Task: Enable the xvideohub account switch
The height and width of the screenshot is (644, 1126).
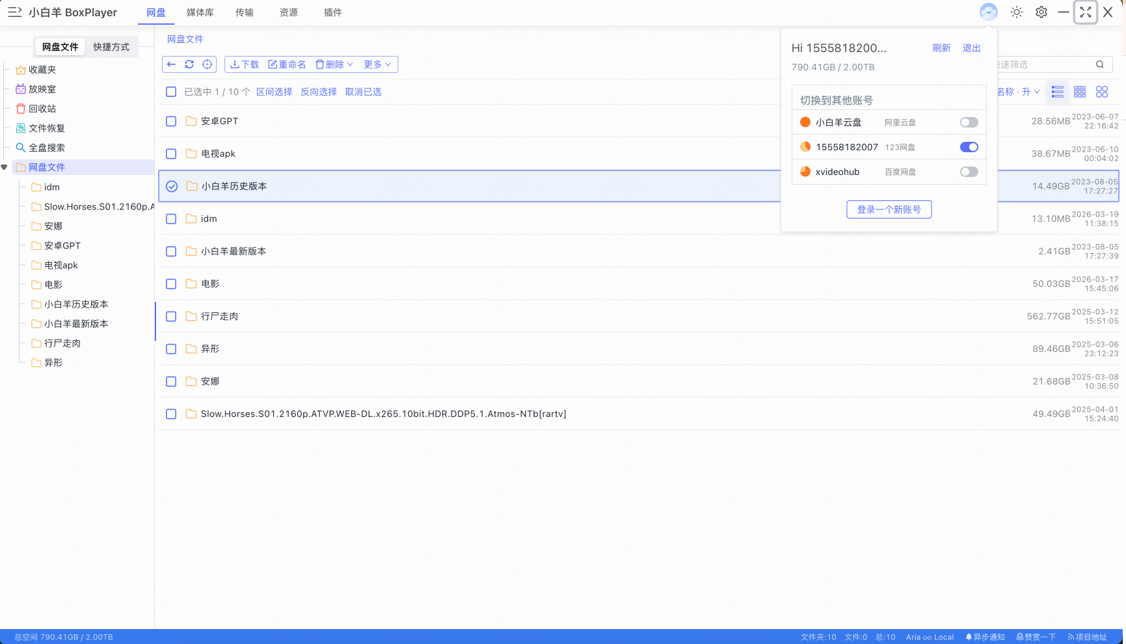Action: pyautogui.click(x=969, y=172)
